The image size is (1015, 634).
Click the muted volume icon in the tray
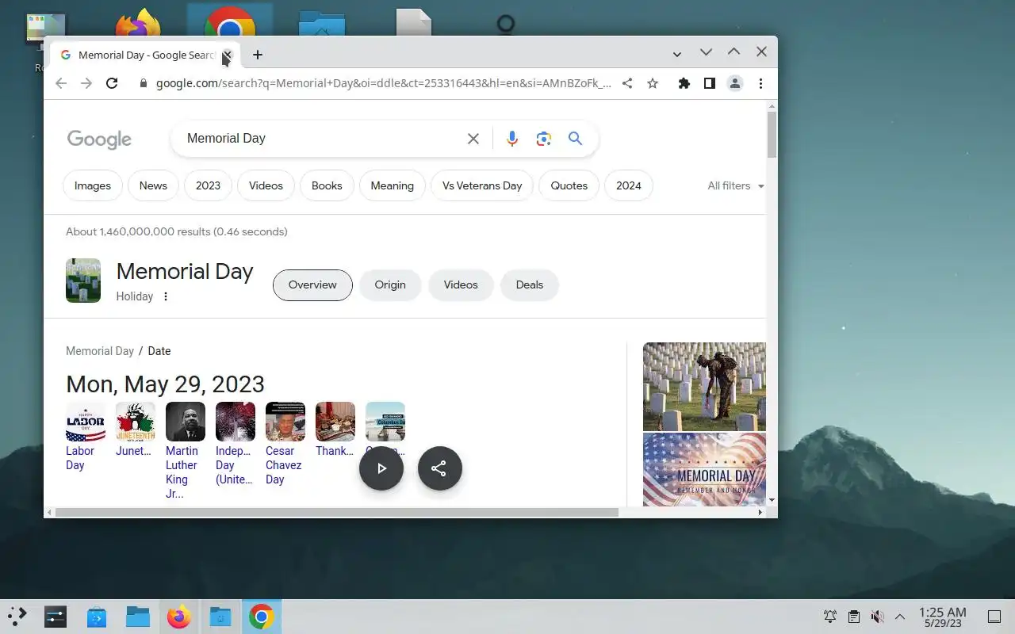point(877,617)
